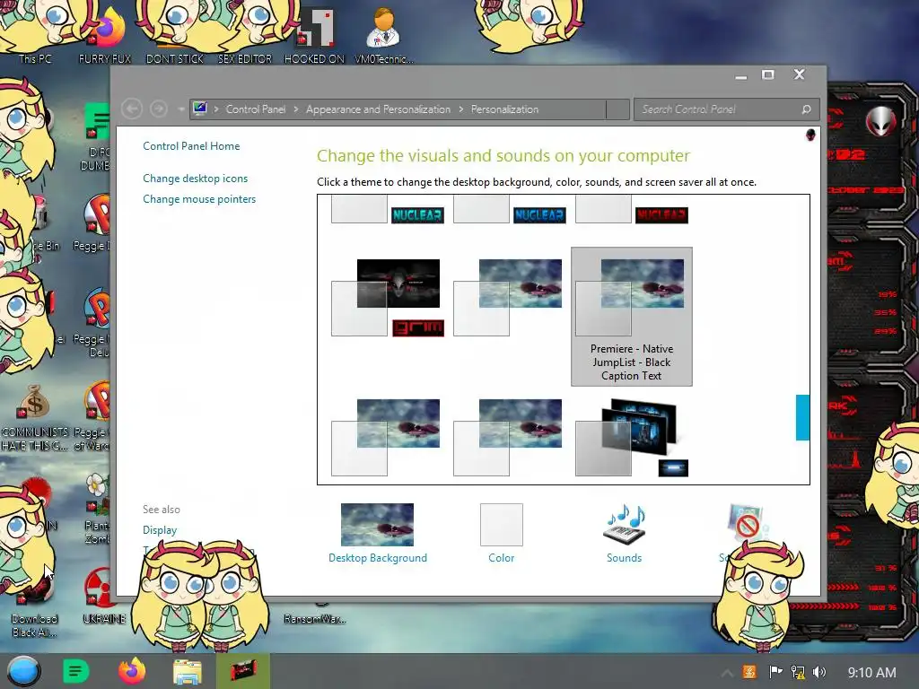Viewport: 919px width, 689px height.
Task: Open the This PC desktop icon
Action: coord(35,35)
